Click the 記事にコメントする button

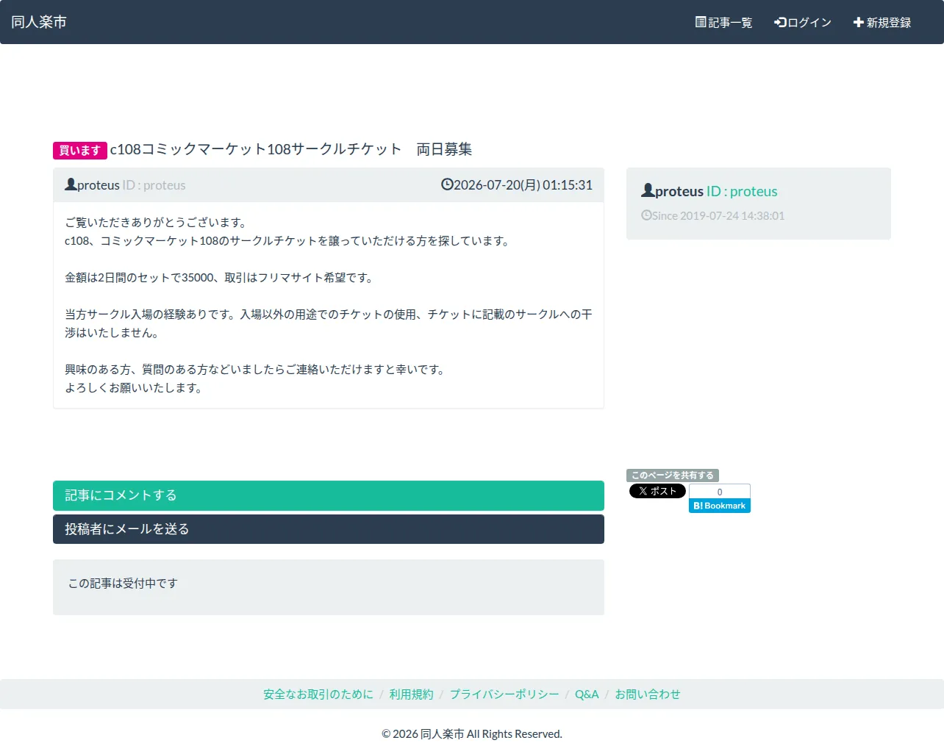point(329,495)
